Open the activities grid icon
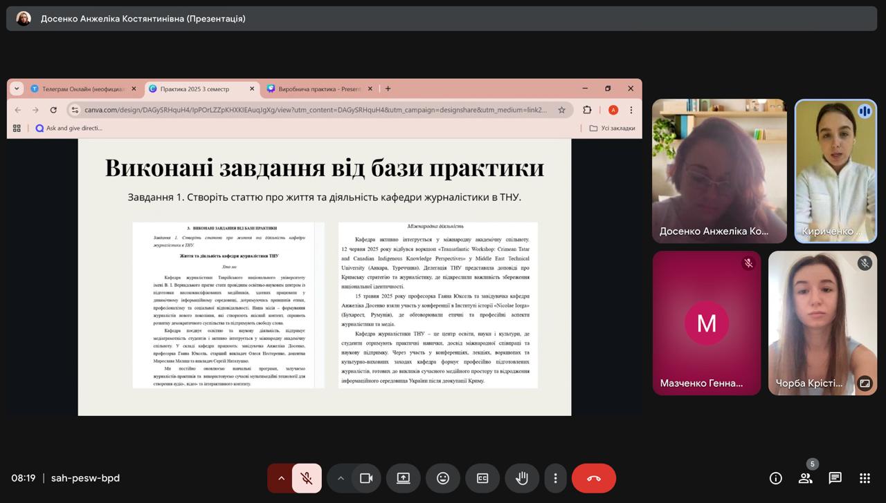This screenshot has width=886, height=503. (865, 478)
